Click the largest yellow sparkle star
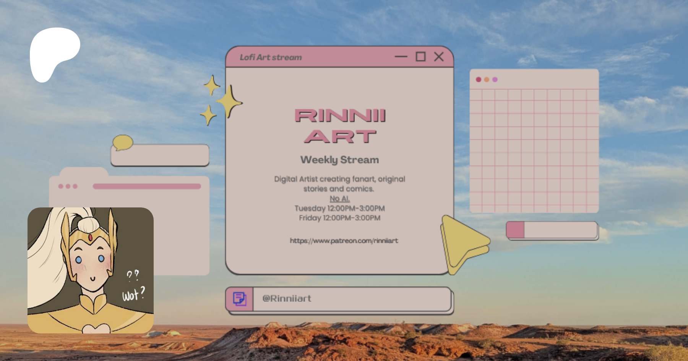 [229, 102]
